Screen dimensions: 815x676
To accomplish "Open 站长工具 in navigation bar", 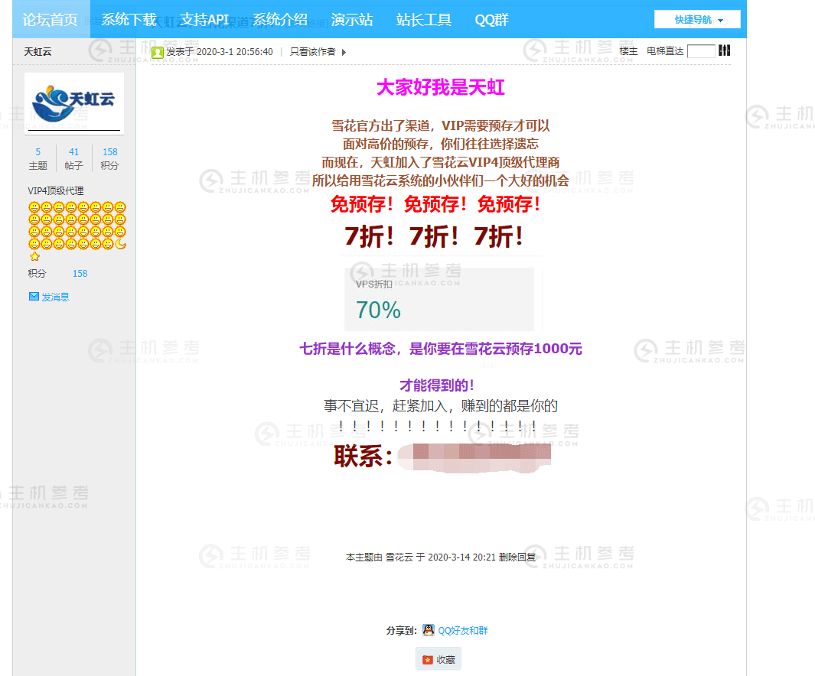I will (424, 20).
